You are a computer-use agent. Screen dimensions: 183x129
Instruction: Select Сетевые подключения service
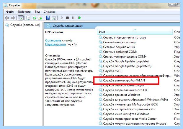click(x=119, y=47)
